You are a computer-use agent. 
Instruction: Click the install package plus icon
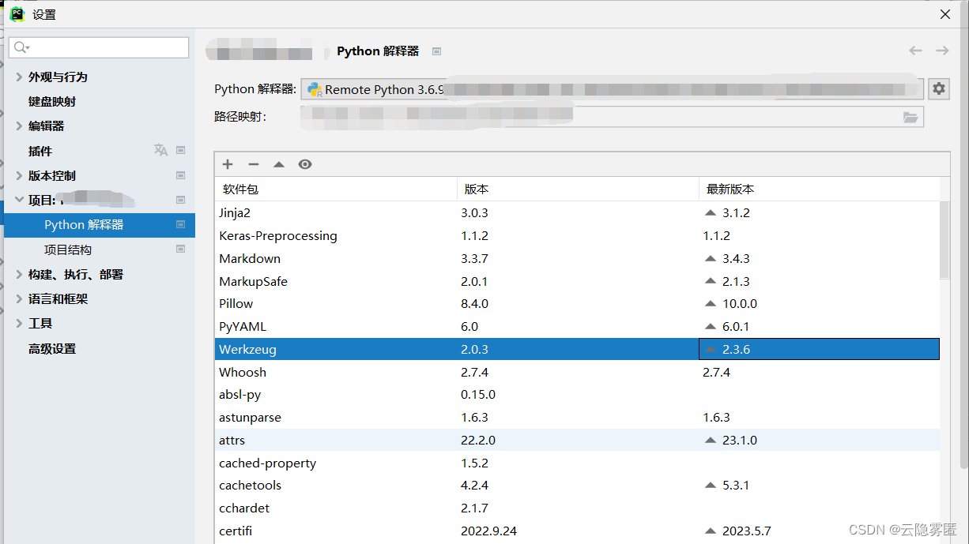[228, 164]
